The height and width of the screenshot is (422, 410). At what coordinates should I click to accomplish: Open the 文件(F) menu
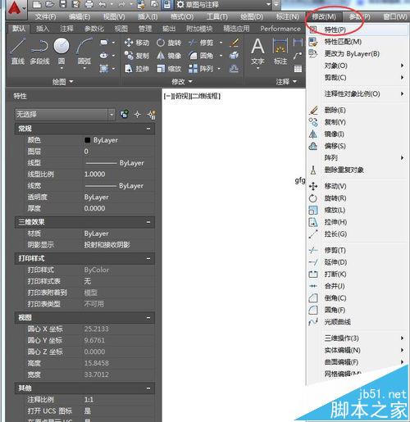(x=46, y=17)
